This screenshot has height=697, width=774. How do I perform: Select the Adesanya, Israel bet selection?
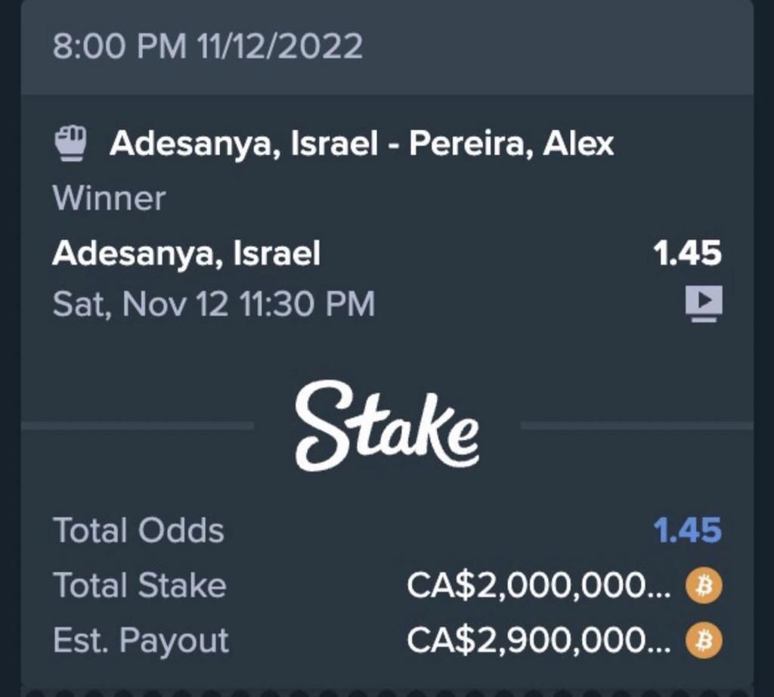point(186,253)
